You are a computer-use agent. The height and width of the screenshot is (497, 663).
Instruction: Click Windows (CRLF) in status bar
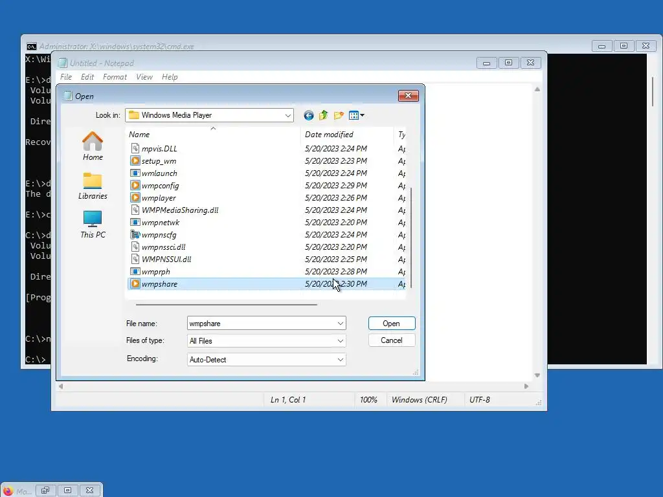tap(419, 400)
